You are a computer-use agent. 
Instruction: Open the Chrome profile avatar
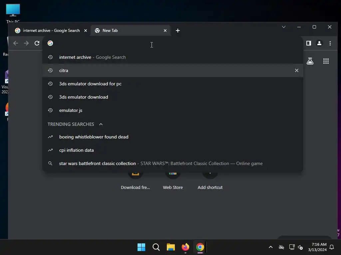pyautogui.click(x=319, y=43)
